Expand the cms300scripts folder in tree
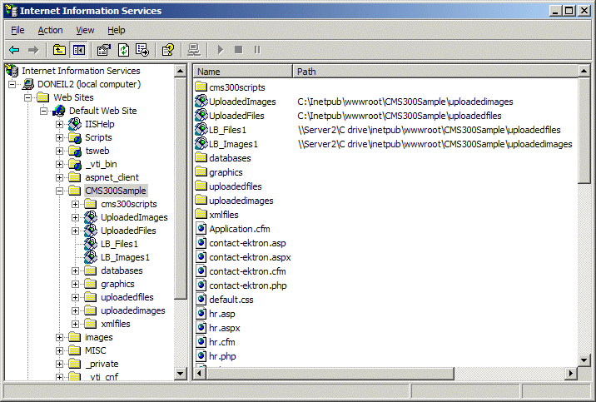Image resolution: width=596 pixels, height=402 pixels. [76, 204]
